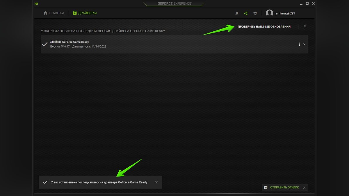Dismiss the latest driver version notification
Viewport: 349px width, 196px height.
[x=156, y=182]
